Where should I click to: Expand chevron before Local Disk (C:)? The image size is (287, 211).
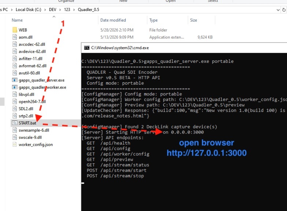(x=12, y=10)
